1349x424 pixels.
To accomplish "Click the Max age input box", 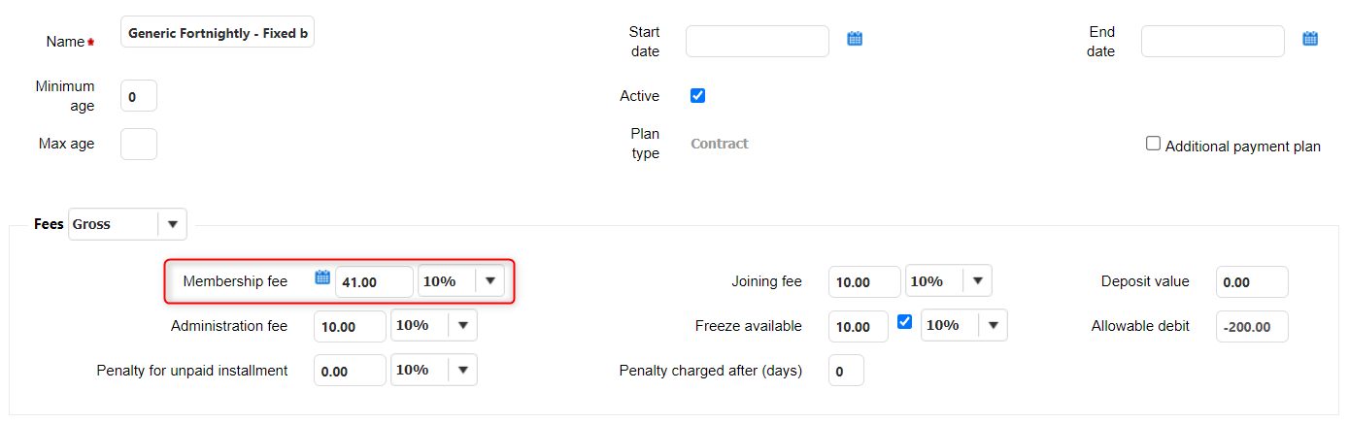I will pyautogui.click(x=139, y=144).
